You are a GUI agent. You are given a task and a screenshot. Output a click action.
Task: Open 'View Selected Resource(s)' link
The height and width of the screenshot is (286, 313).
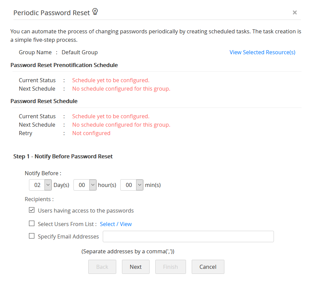click(x=262, y=52)
